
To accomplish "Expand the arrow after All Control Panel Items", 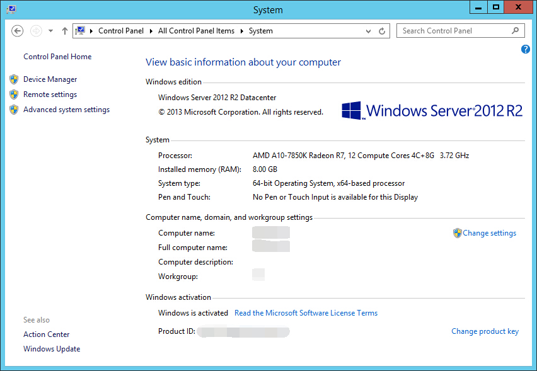I will 242,31.
